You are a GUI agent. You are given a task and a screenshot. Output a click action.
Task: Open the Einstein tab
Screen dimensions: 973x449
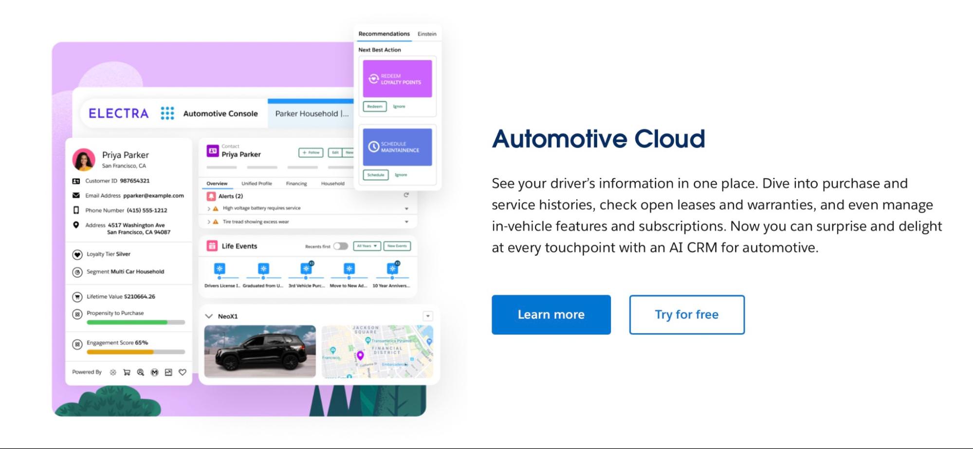(x=427, y=34)
